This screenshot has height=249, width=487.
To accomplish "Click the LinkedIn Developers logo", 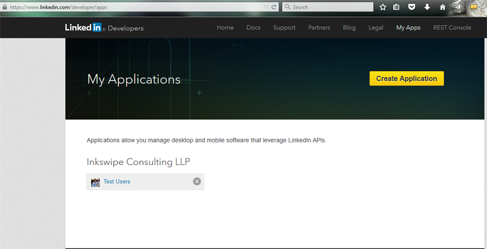I will click(x=104, y=28).
